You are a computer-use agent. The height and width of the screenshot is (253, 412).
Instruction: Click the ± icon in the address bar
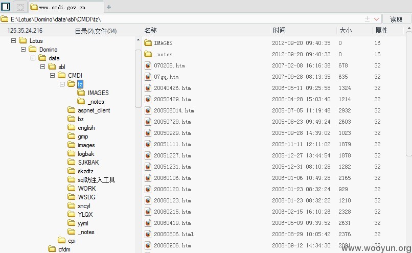pos(368,19)
